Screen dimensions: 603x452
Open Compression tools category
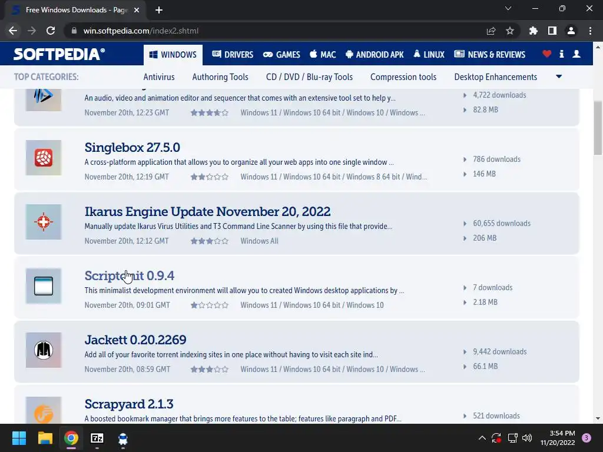tap(403, 77)
